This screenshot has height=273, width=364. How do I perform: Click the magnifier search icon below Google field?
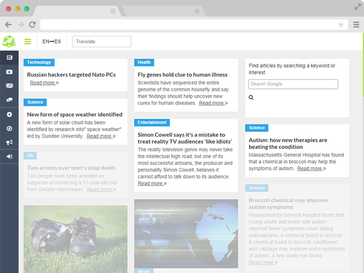[x=251, y=98]
